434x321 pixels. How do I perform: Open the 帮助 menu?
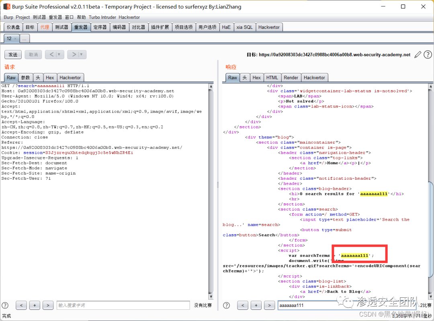click(81, 17)
